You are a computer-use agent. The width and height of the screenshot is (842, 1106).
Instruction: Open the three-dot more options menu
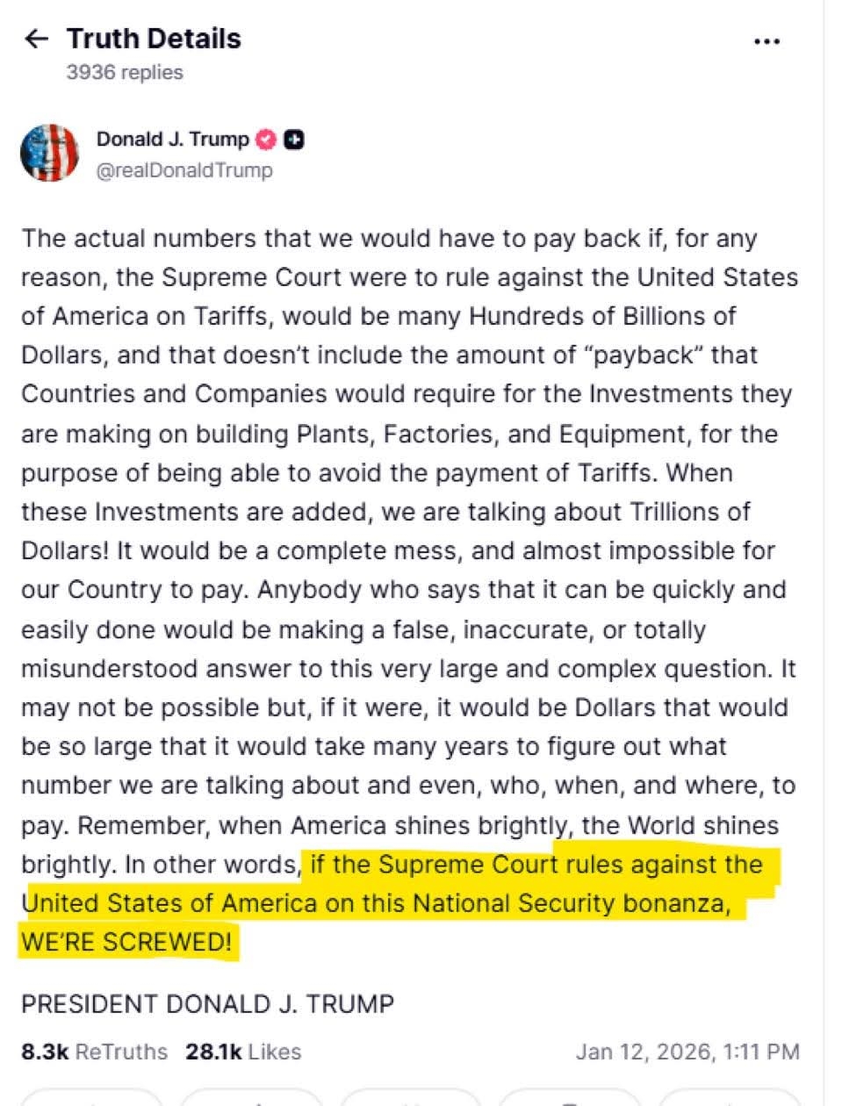(x=766, y=41)
